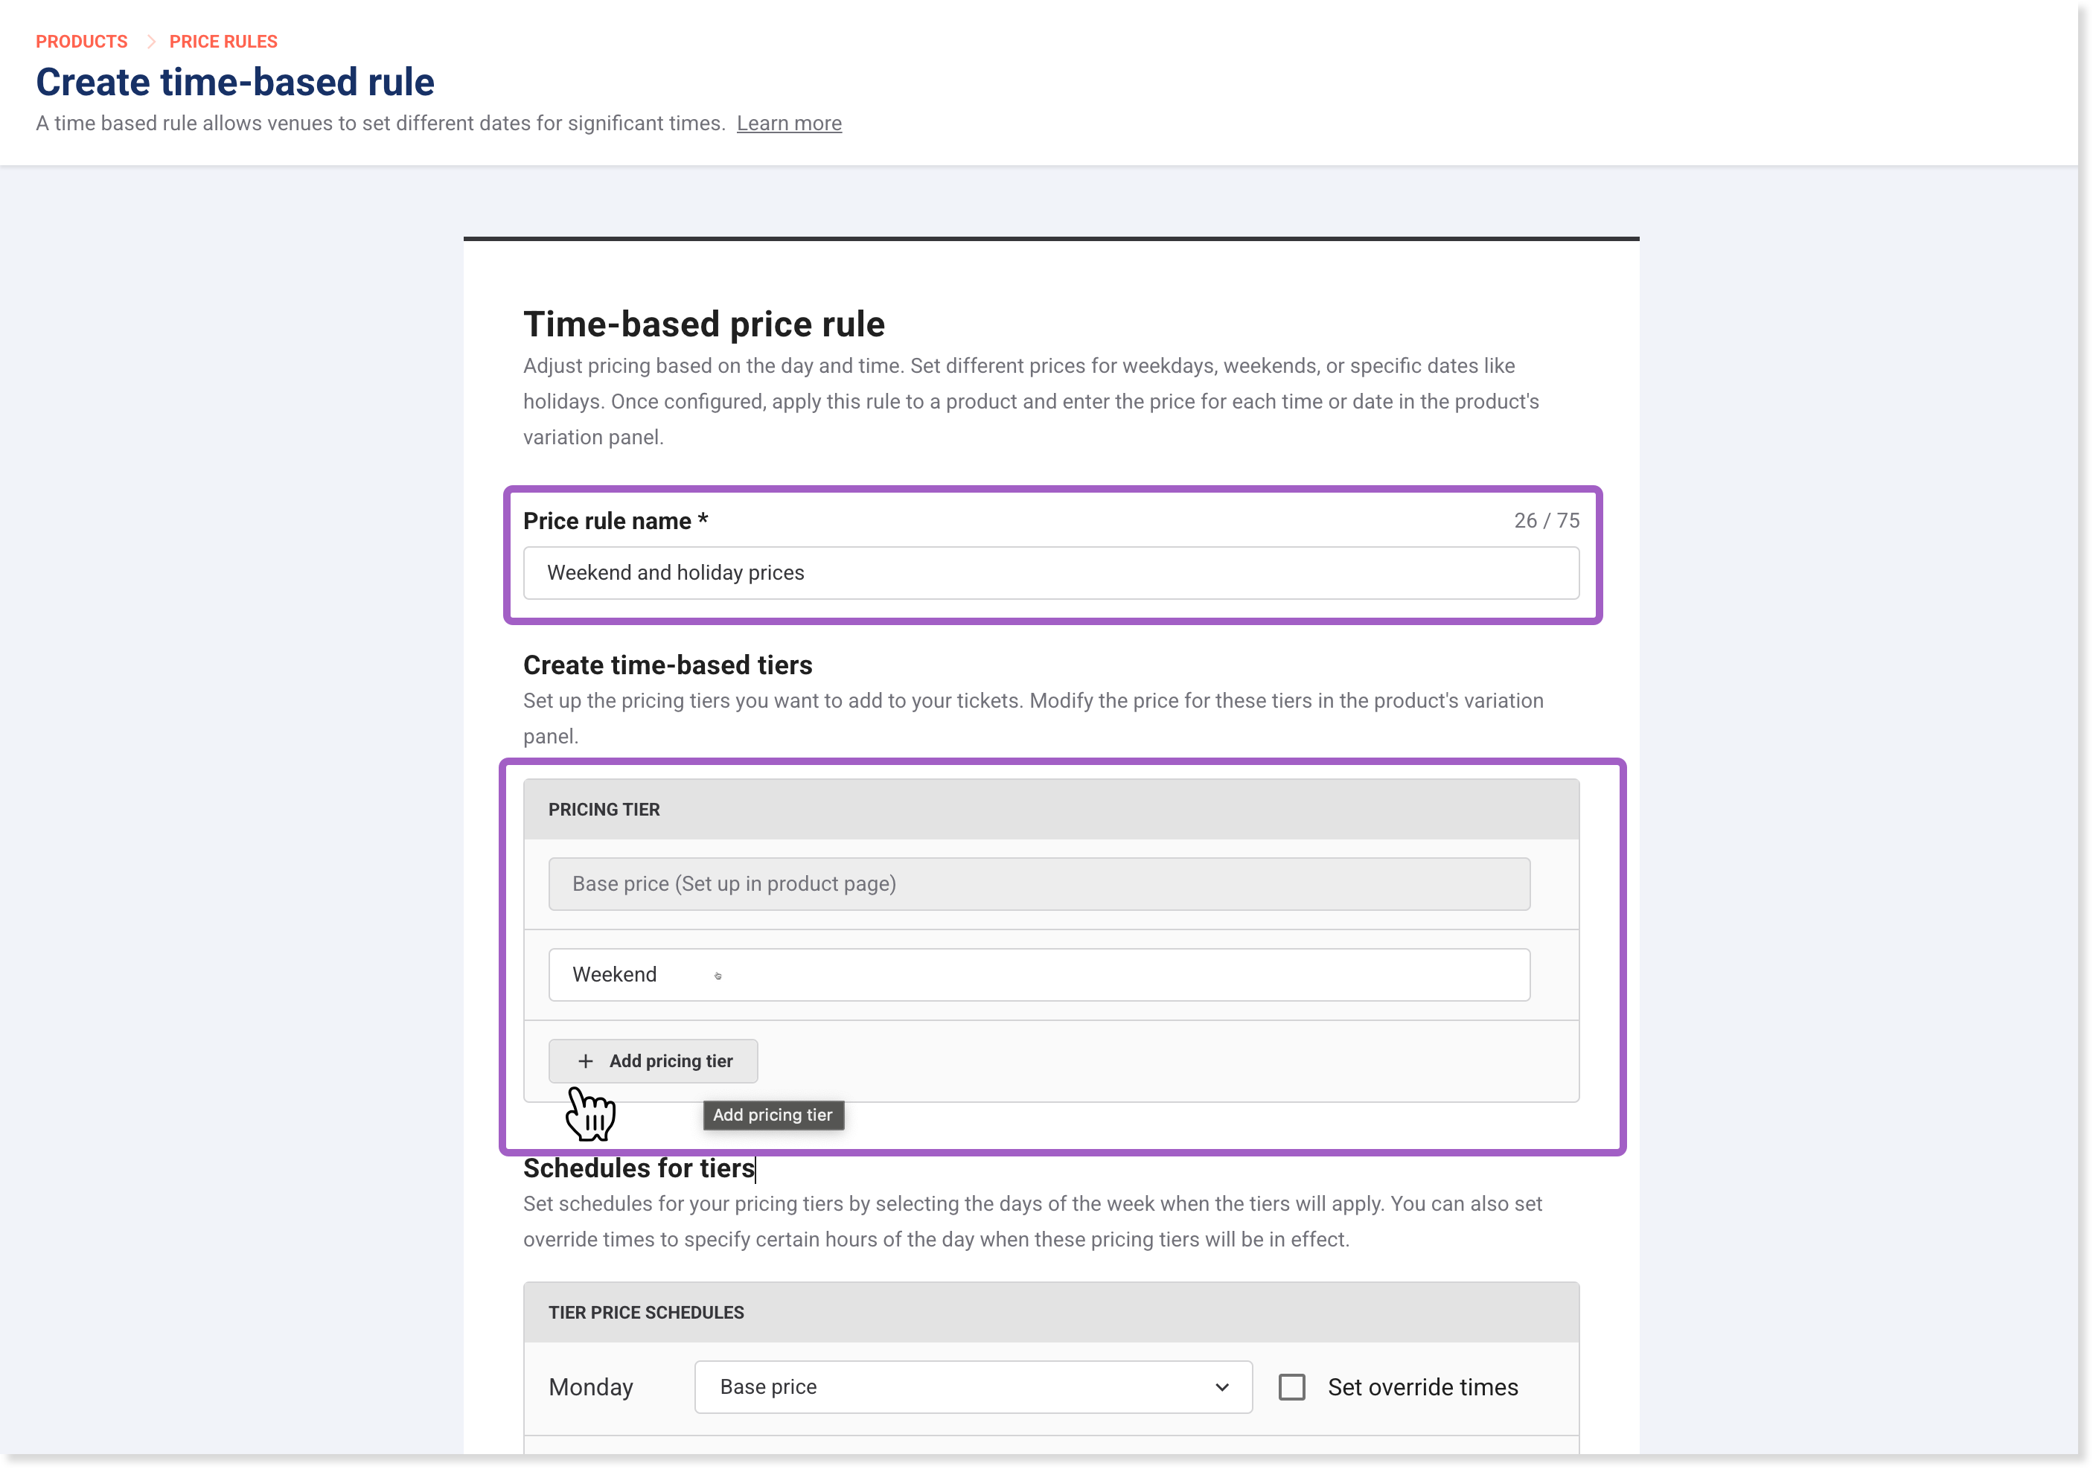Navigate to PRODUCTS breadcrumb
The image size is (2093, 1469).
point(81,42)
